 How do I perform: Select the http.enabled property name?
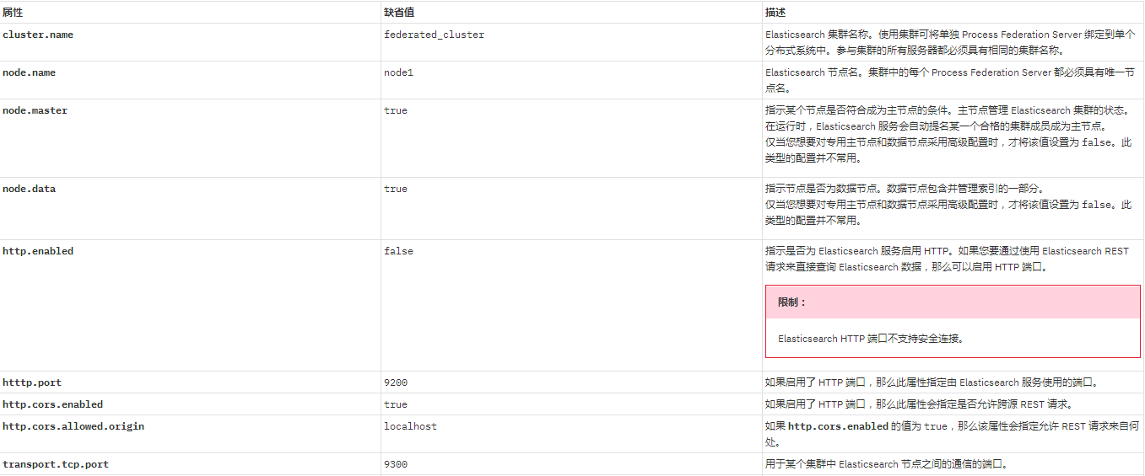tap(38, 251)
